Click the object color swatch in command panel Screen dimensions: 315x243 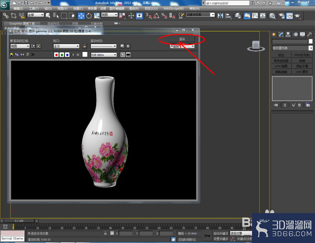[x=311, y=41]
